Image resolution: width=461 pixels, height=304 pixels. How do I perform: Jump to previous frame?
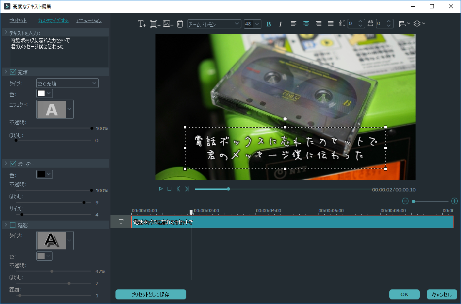pos(178,189)
